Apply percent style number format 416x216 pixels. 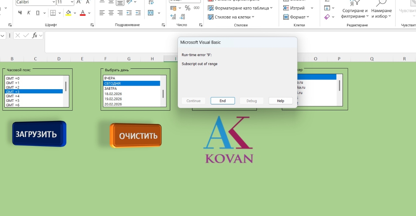pos(188,8)
